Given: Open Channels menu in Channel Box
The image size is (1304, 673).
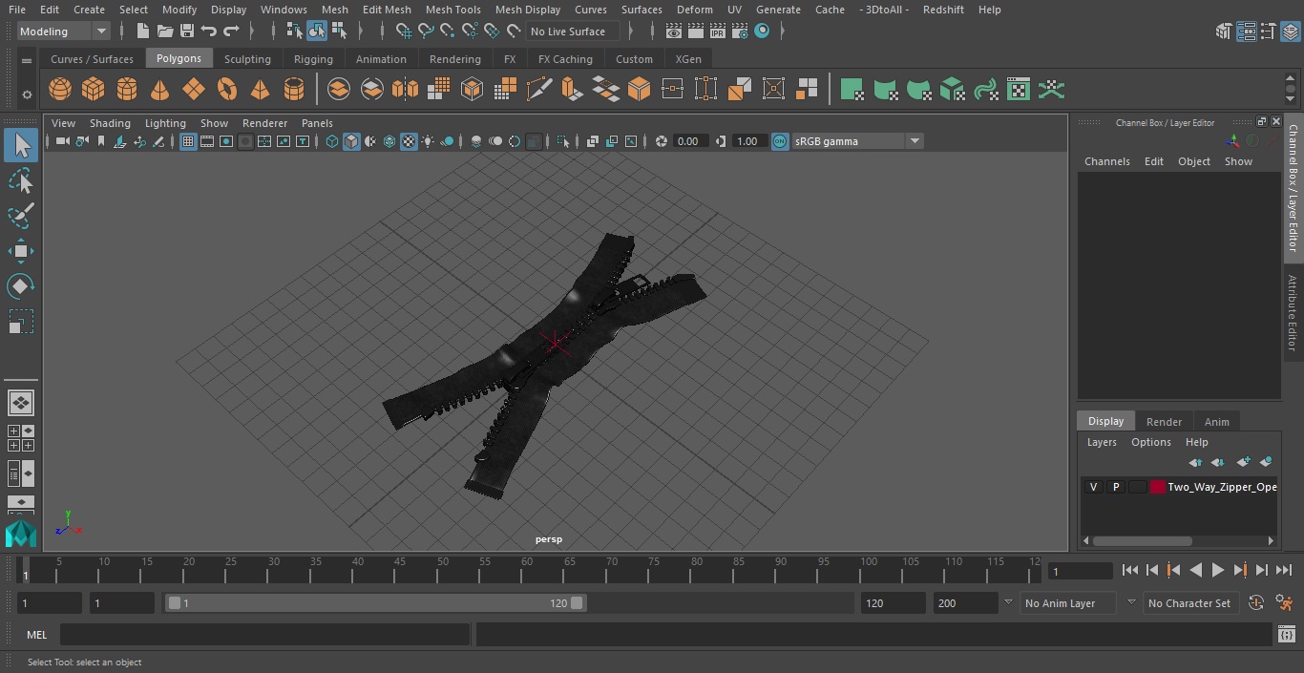Looking at the screenshot, I should pyautogui.click(x=1106, y=161).
